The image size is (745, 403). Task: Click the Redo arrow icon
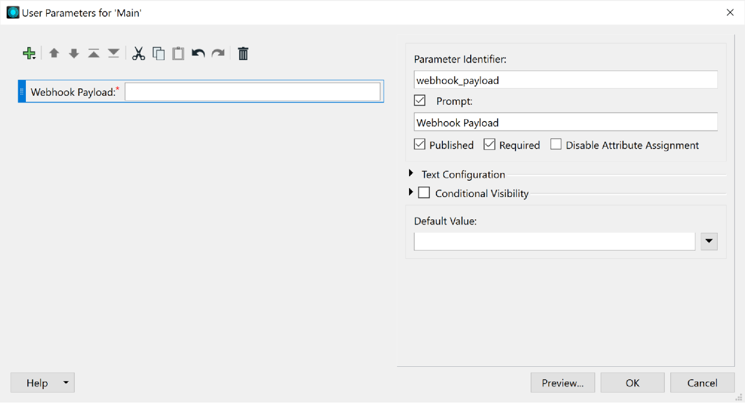click(x=218, y=53)
